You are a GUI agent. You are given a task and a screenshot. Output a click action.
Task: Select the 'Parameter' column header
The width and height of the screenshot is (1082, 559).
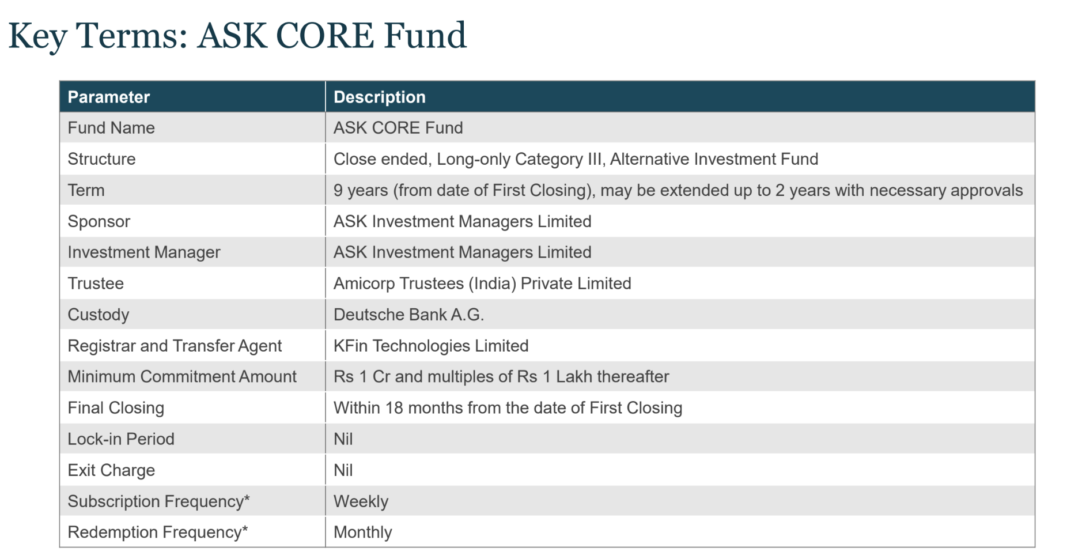[x=109, y=97]
